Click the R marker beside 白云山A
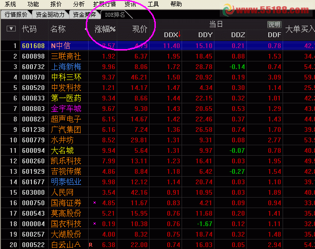This screenshot has width=315, height=249. (91, 245)
